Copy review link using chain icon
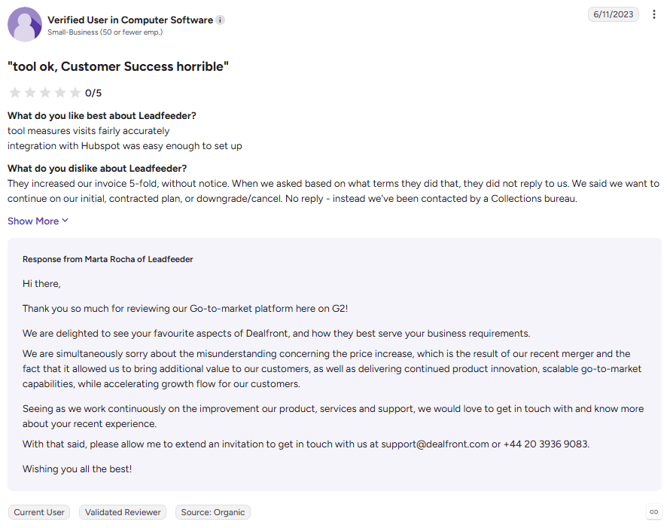 click(653, 512)
